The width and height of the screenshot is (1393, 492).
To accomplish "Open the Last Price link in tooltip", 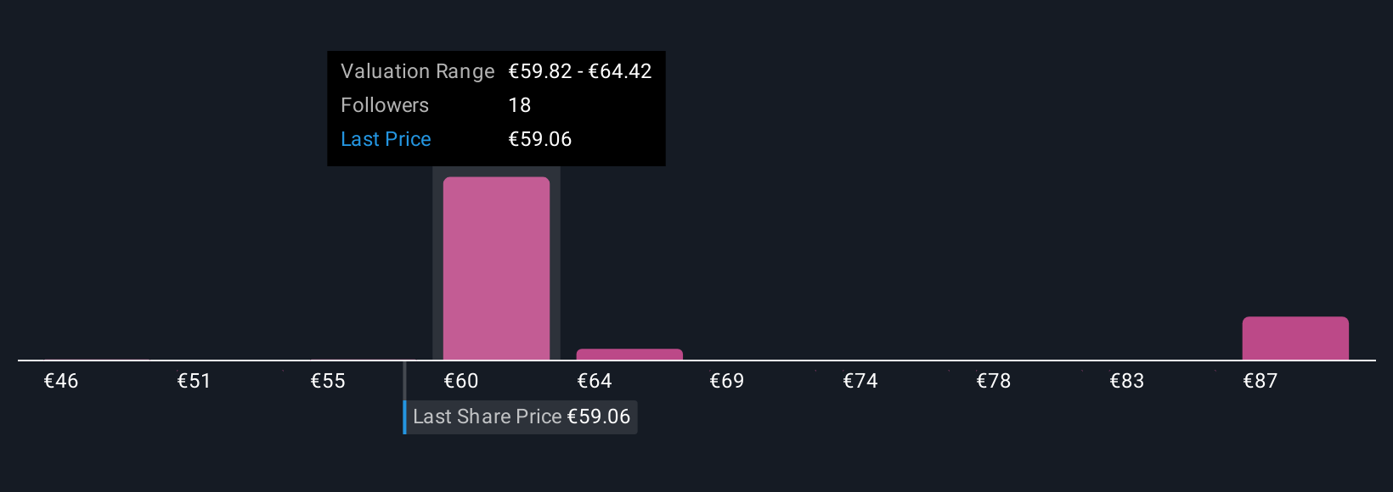I will click(x=386, y=139).
